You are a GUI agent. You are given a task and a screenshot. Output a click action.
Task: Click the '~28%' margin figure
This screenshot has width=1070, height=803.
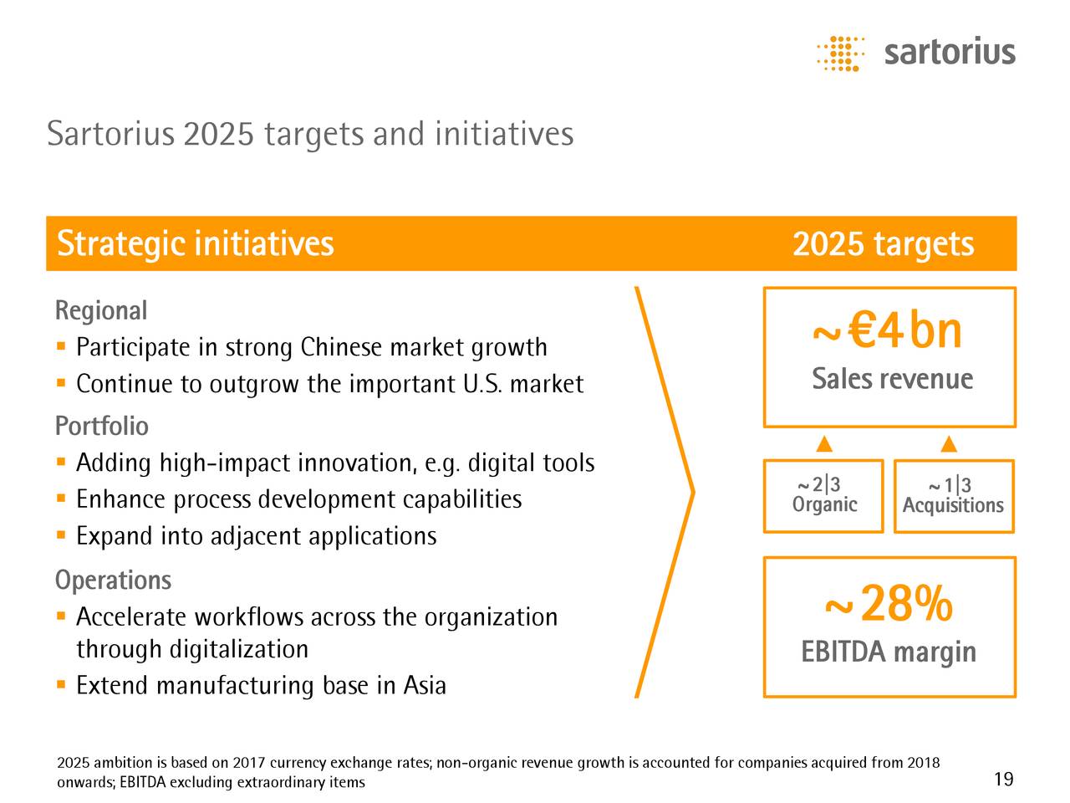(888, 604)
